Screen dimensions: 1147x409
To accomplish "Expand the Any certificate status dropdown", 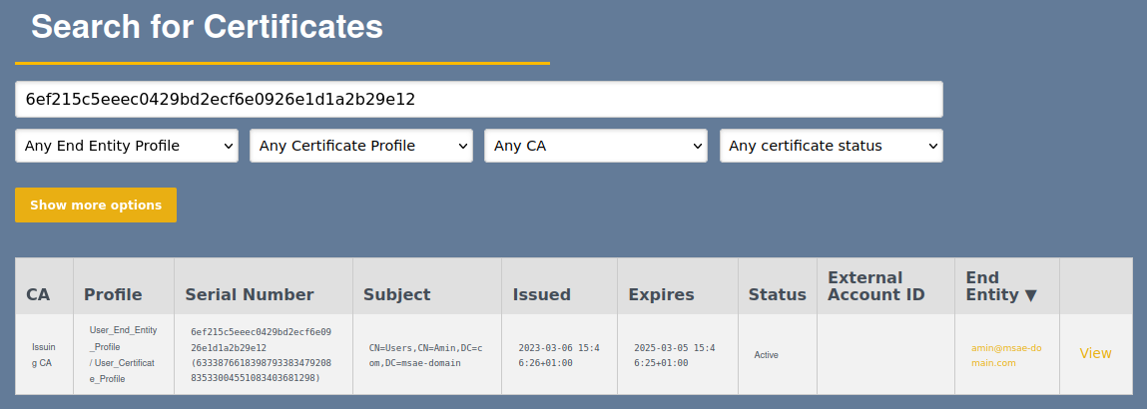I will point(831,146).
